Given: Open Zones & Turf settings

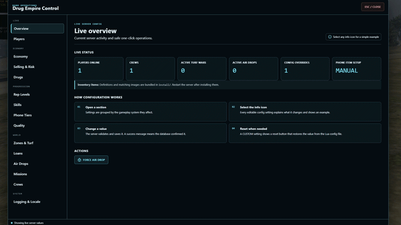Looking at the screenshot, I should click(37, 143).
